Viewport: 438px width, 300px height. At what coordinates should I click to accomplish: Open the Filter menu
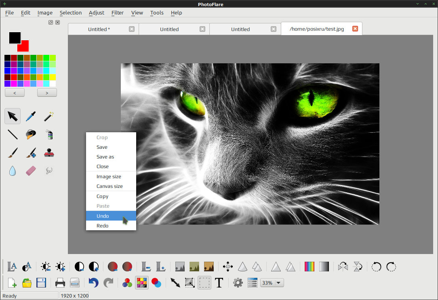pyautogui.click(x=117, y=12)
